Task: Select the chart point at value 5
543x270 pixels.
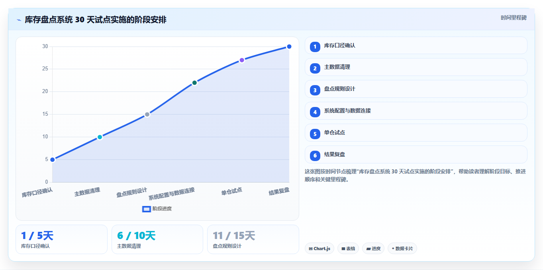Action: tap(52, 159)
